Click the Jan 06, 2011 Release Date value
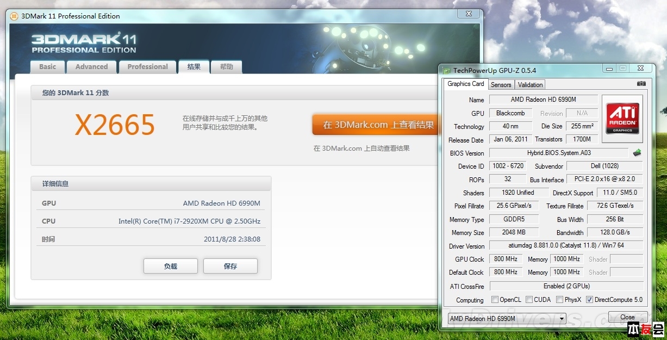 pyautogui.click(x=510, y=139)
